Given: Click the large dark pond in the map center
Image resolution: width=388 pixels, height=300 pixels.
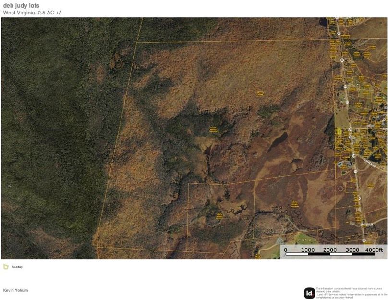Looking at the screenshot, I should [x=278, y=141].
